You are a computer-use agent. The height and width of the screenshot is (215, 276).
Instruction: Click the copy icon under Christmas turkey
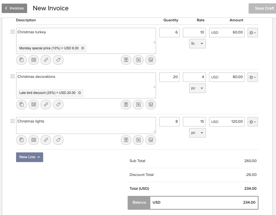[x=22, y=60]
